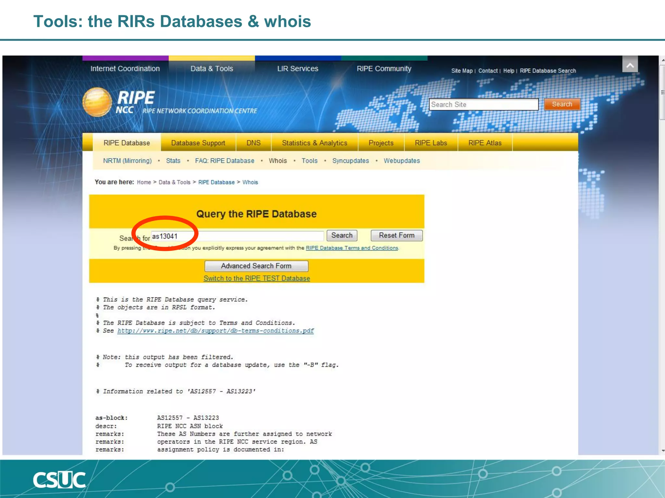Click the Search button beside query field
This screenshot has height=498, width=665.
pyautogui.click(x=342, y=235)
